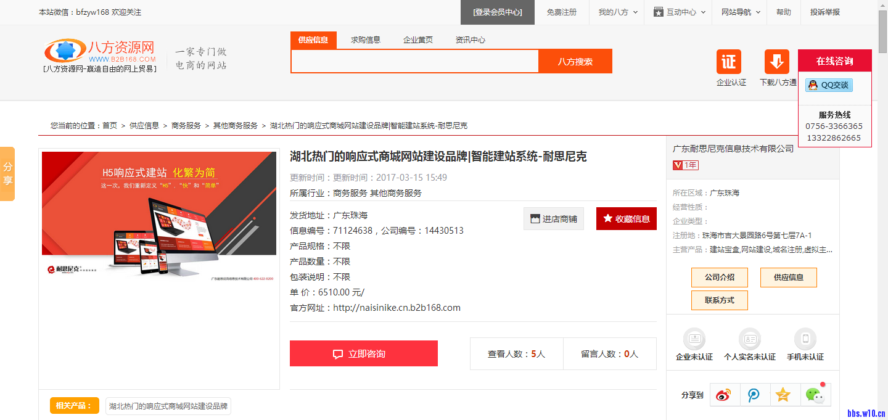This screenshot has width=888, height=420.
Task: Click the 留言人数 message count
Action: pos(610,354)
